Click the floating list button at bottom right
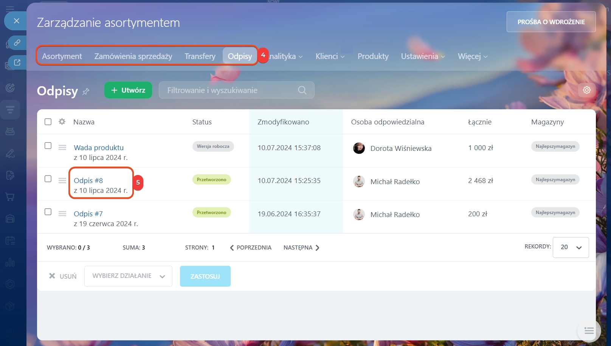The width and height of the screenshot is (611, 346). pyautogui.click(x=589, y=331)
